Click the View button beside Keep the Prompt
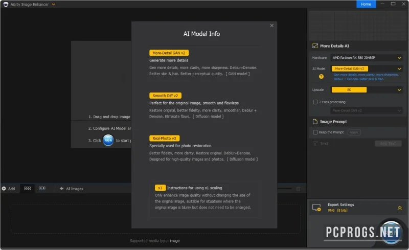409x250 pixels. coord(354,132)
